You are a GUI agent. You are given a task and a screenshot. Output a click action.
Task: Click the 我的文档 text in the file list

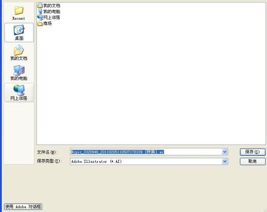[x=52, y=5]
